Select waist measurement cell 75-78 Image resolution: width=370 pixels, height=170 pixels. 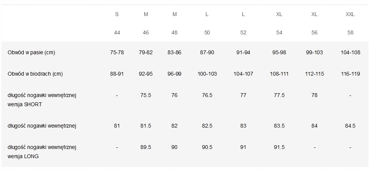pyautogui.click(x=117, y=52)
